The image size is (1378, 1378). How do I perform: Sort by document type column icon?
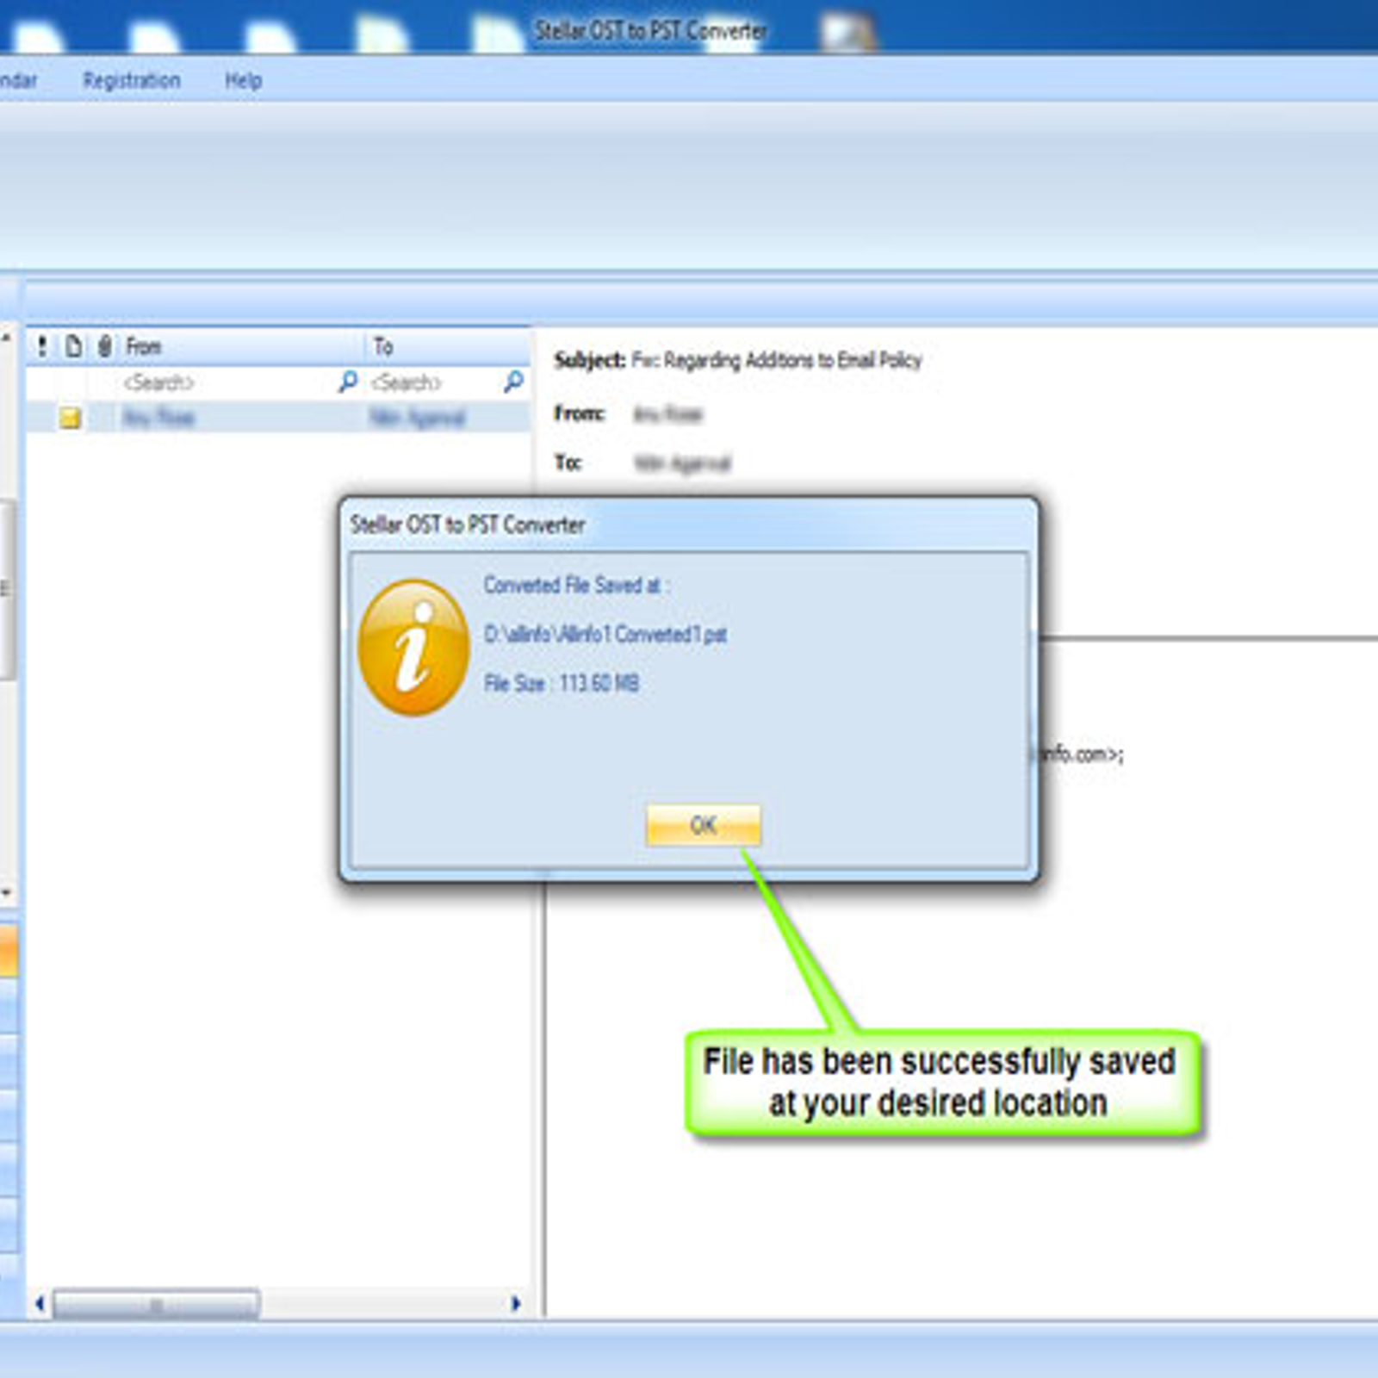point(74,346)
